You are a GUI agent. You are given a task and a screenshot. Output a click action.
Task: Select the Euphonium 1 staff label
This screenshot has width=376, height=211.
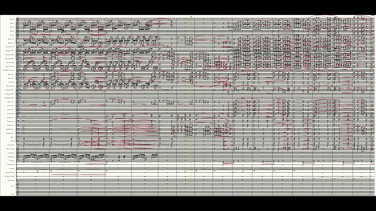point(10,129)
